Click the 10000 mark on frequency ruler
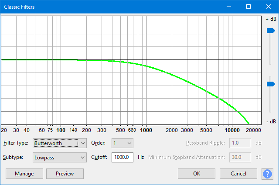Viewport: 279px width, 185px height. (231, 130)
